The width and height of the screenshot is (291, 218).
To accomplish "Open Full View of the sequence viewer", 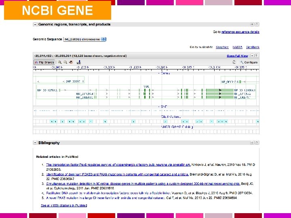I will [237, 56].
